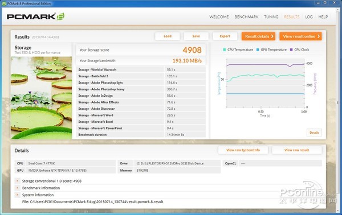Open the HELP tab
The image size is (342, 215).
[323, 17]
